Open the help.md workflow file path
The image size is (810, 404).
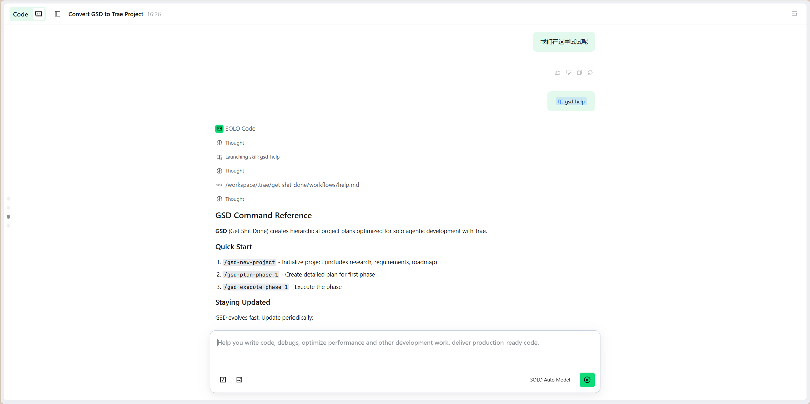point(292,185)
